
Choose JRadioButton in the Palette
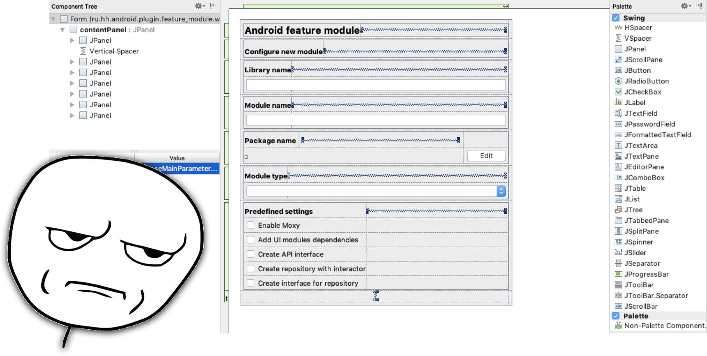(642, 81)
